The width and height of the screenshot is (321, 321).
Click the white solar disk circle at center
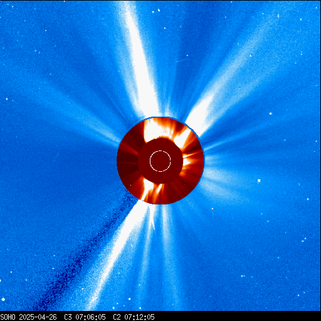(x=160, y=161)
